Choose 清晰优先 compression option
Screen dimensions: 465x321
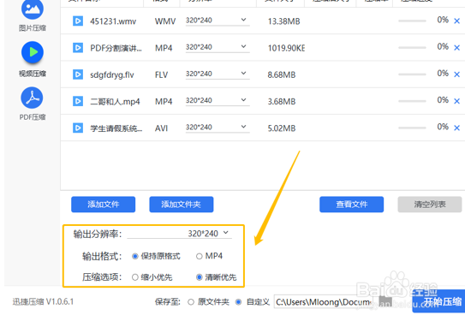point(199,277)
